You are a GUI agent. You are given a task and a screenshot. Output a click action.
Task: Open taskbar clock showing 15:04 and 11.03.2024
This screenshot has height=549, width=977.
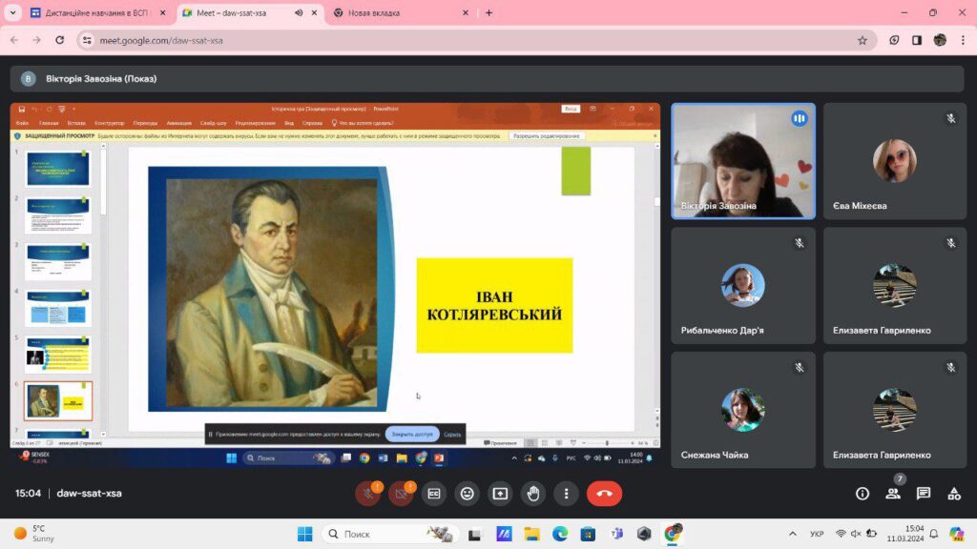tap(905, 534)
